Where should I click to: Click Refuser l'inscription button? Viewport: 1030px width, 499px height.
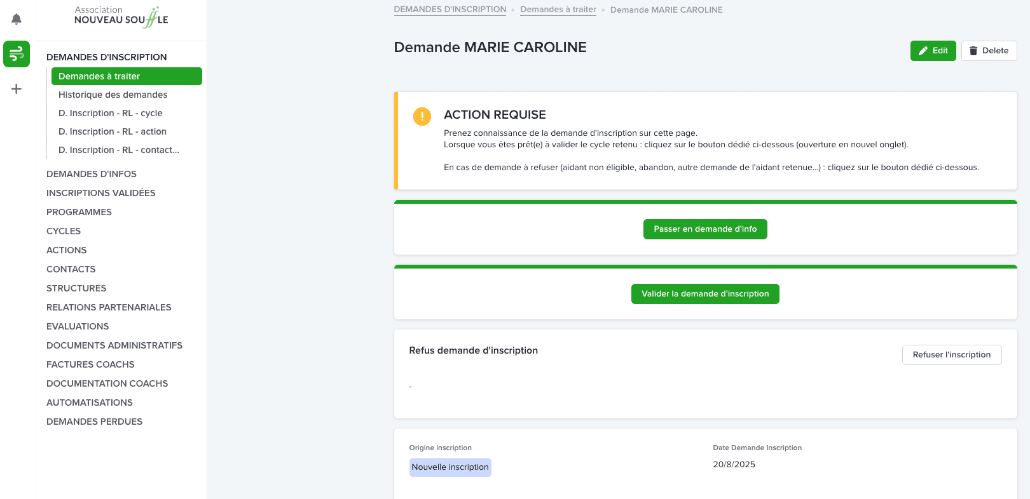point(952,355)
